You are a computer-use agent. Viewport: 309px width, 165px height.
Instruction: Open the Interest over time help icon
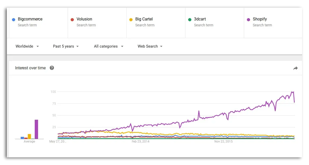coord(52,68)
